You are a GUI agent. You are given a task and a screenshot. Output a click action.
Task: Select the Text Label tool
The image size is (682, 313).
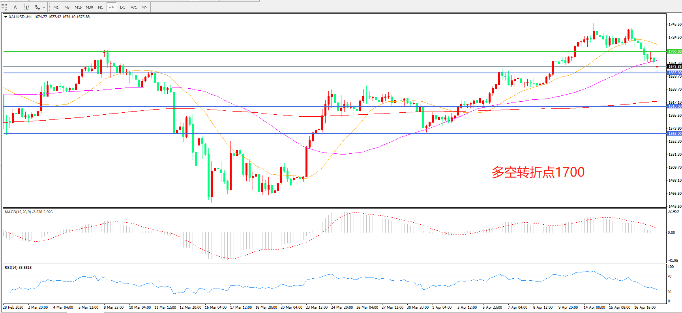26,7
